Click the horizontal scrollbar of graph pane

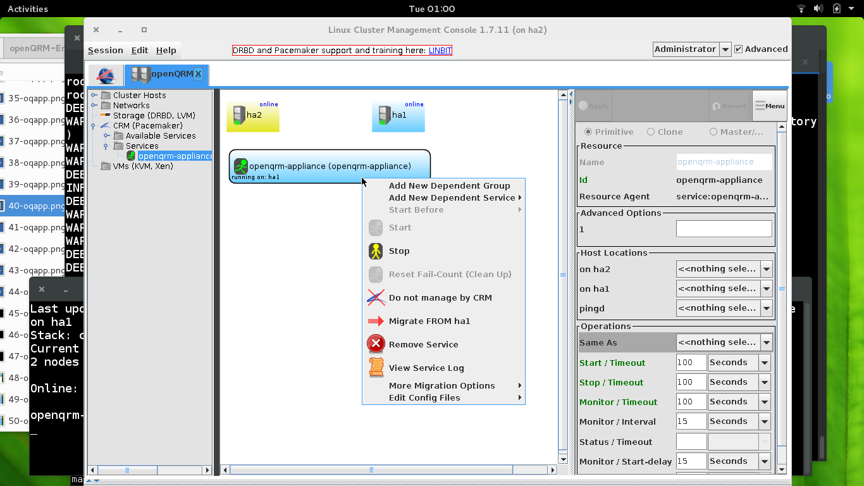[371, 470]
